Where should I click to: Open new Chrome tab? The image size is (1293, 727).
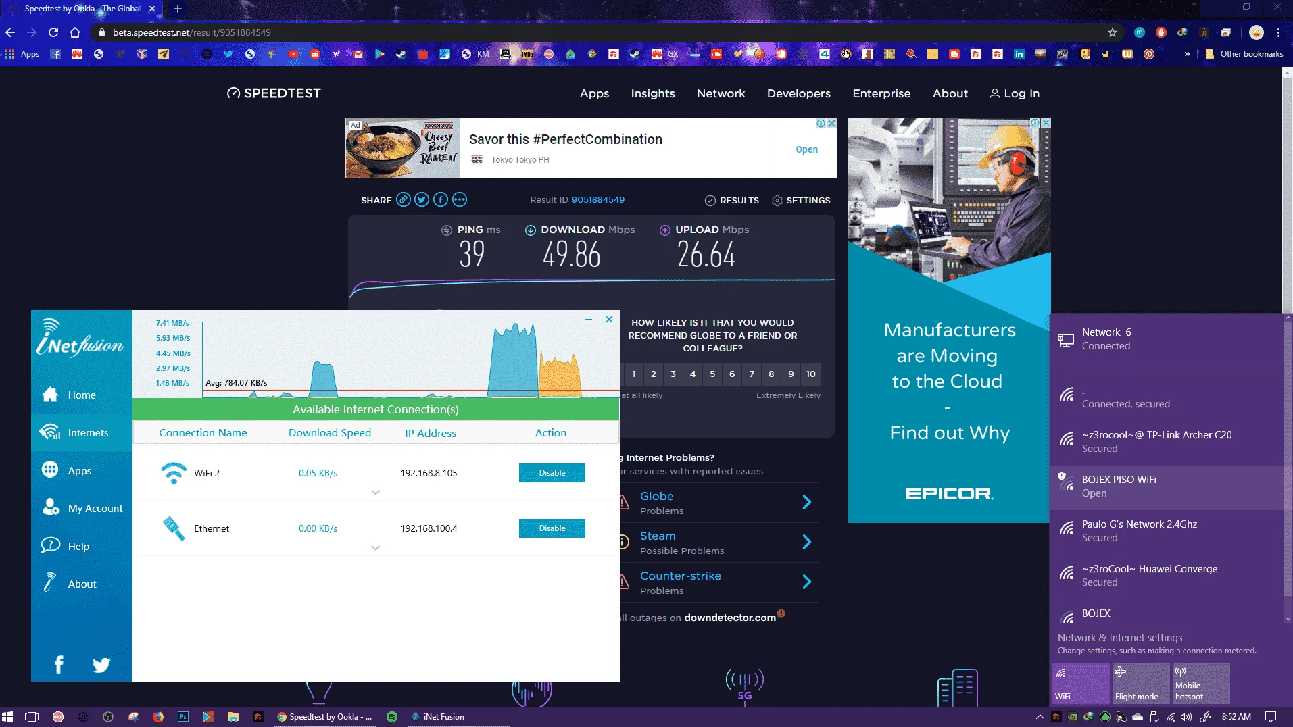click(178, 9)
